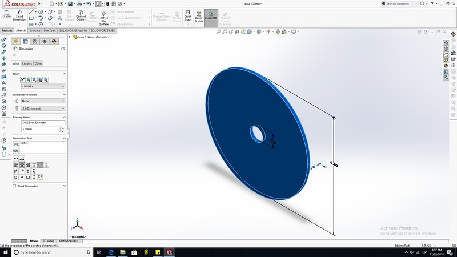Expand the base 120mm tree flyout arrow
This screenshot has height=257, width=457.
pos(69,37)
